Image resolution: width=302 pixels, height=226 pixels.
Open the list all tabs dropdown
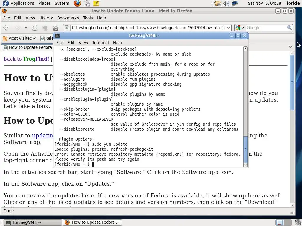[290, 47]
